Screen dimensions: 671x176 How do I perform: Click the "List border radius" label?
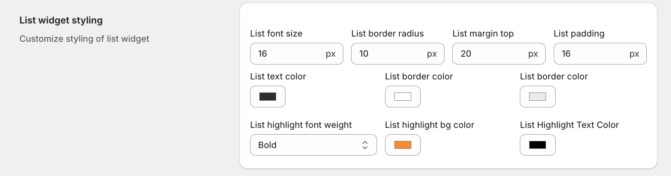pos(387,34)
